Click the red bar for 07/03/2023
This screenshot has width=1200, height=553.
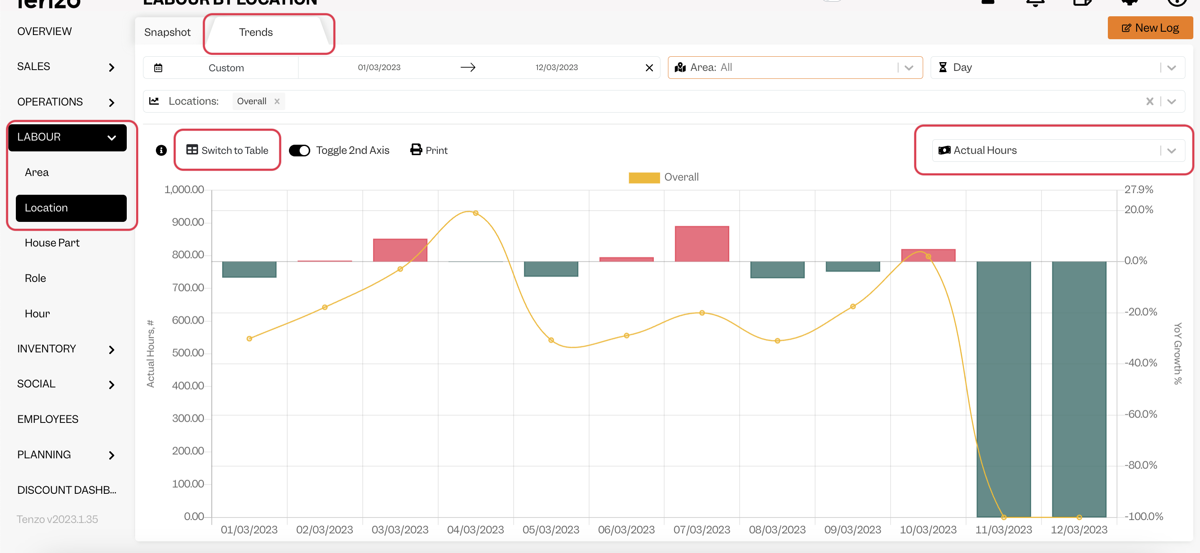pyautogui.click(x=702, y=244)
